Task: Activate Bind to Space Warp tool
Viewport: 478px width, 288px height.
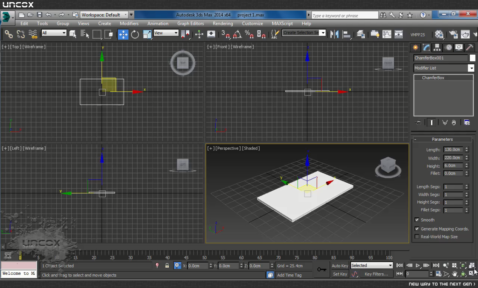Action: [x=33, y=34]
